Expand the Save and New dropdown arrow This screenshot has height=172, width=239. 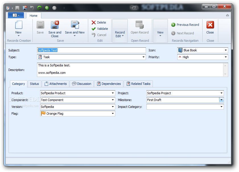75,36
